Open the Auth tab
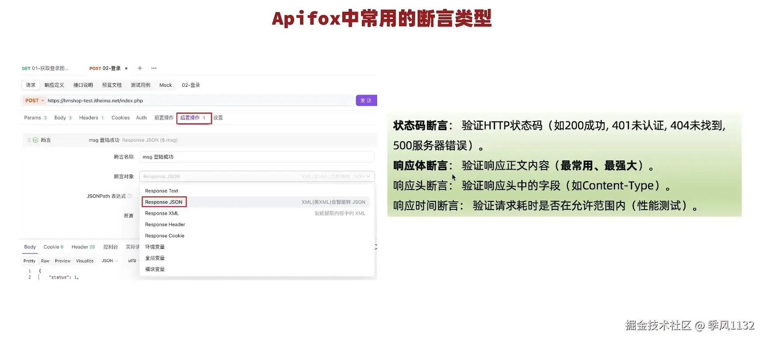 [x=141, y=118]
